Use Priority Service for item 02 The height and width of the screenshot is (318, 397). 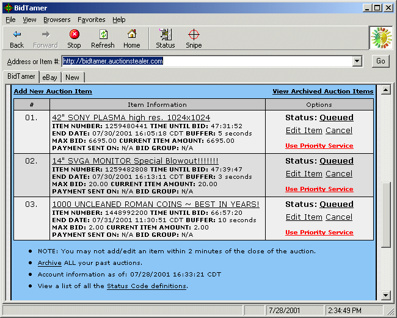[319, 189]
